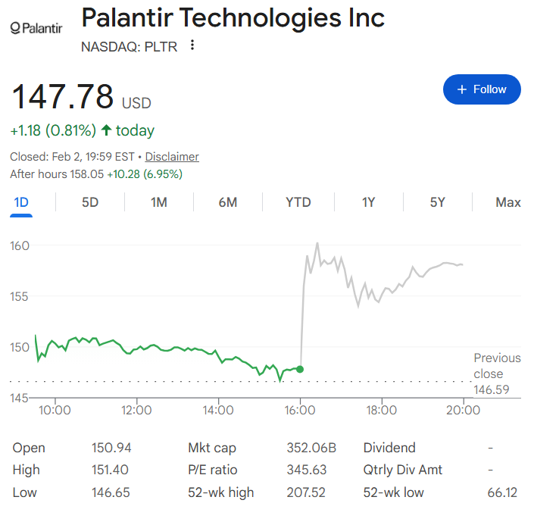Show the 6M chart range
Viewport: 534px width, 522px height.
228,202
